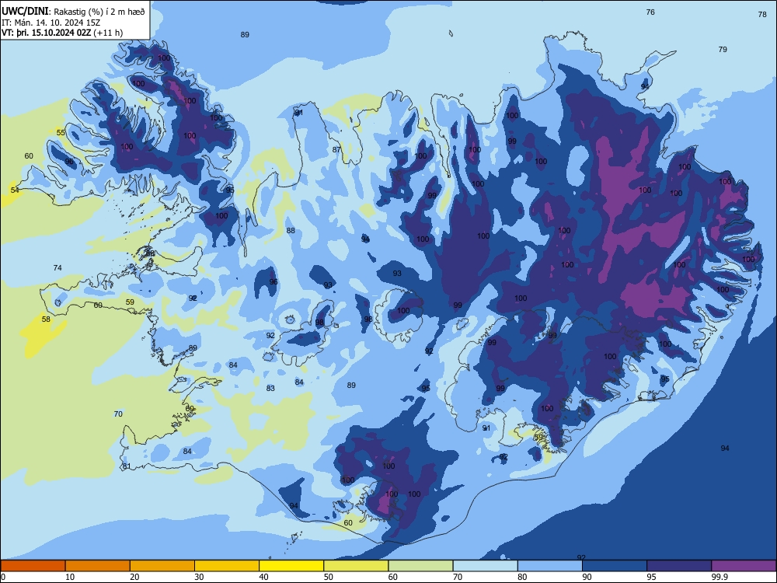Click the valid time 'VT: þri. 15.10.2024 02Z'

coord(46,33)
